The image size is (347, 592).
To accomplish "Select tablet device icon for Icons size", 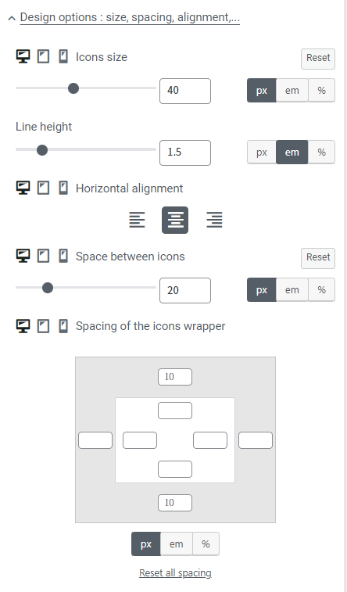I will click(x=43, y=56).
